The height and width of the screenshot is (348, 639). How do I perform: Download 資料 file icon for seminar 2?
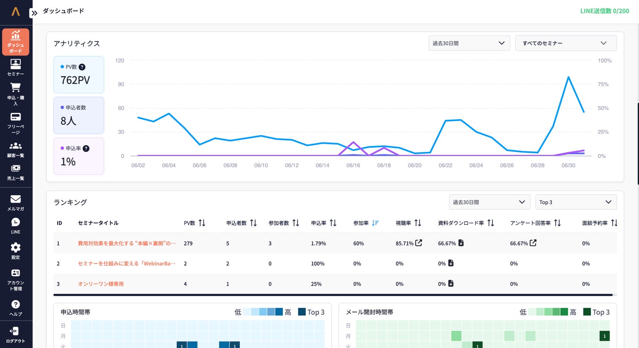tap(451, 263)
